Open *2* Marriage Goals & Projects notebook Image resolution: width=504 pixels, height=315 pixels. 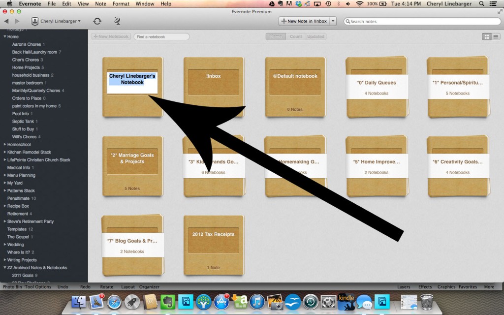[x=132, y=166]
